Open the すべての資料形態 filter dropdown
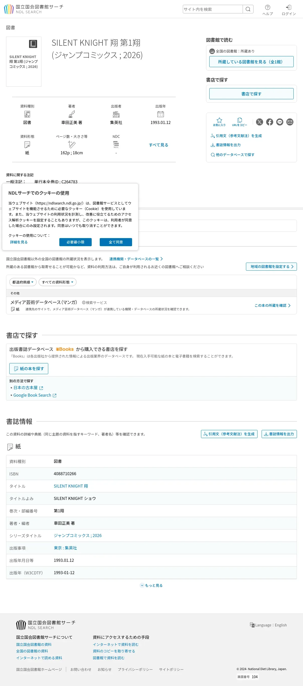This screenshot has width=303, height=686. [58, 282]
